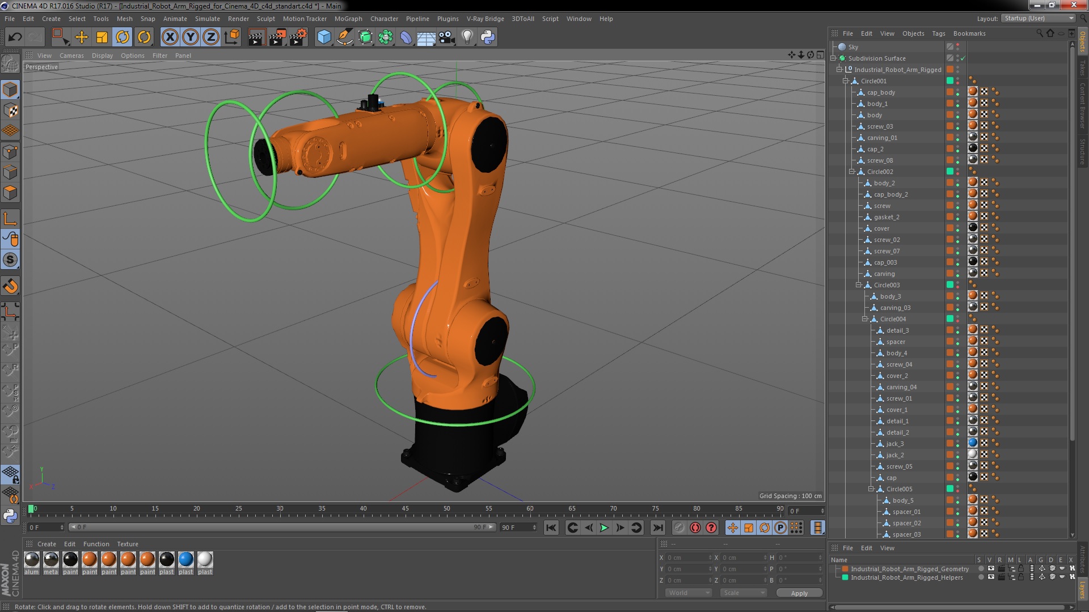Toggle visibility of Geometry layer

991,568
